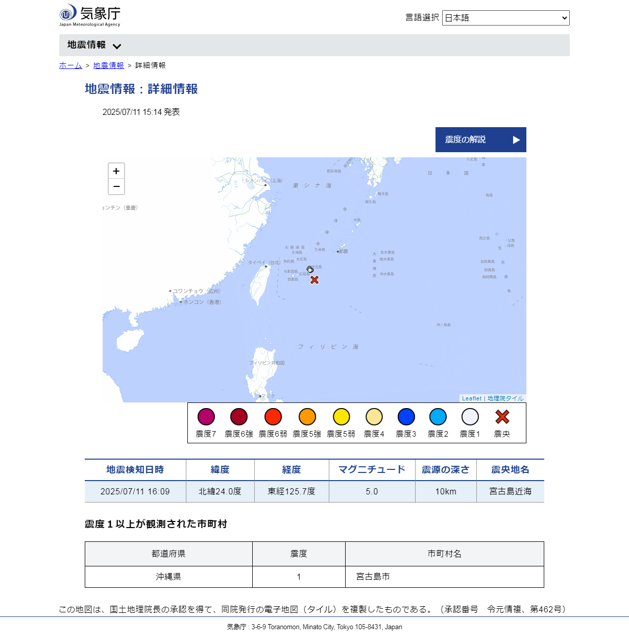Click the 地震情報：詳細情報 page heading
This screenshot has height=643, width=629.
click(x=141, y=89)
